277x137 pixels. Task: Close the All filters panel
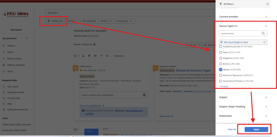(x=267, y=4)
